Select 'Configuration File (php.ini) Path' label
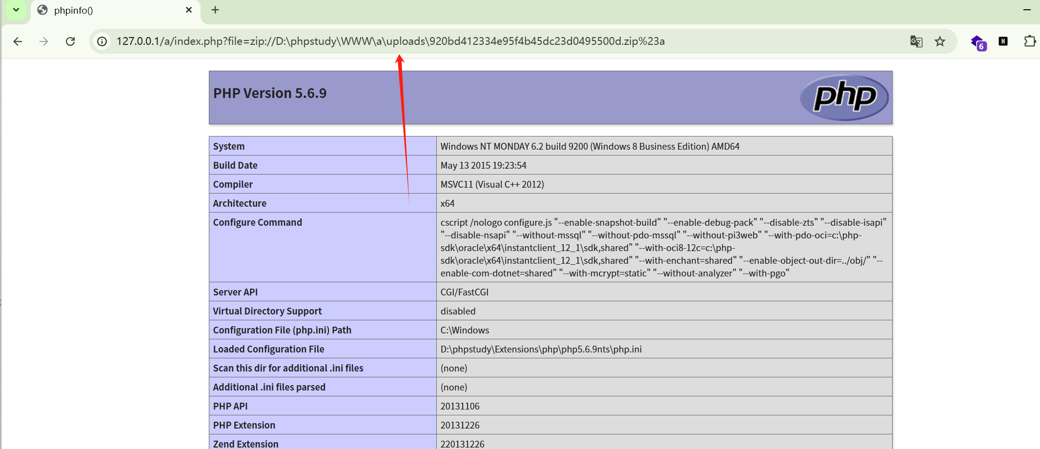This screenshot has width=1040, height=449. pyautogui.click(x=282, y=330)
